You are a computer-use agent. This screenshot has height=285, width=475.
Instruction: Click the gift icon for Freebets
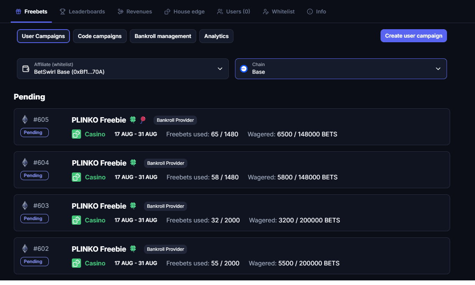pos(18,11)
